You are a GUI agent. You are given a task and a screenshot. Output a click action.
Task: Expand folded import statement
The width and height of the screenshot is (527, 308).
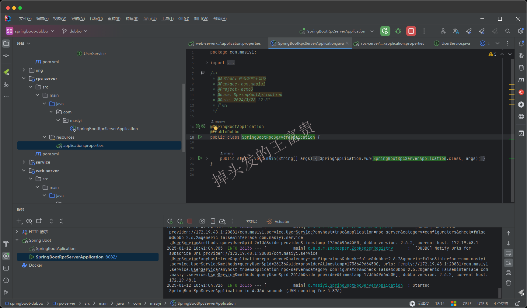207,63
